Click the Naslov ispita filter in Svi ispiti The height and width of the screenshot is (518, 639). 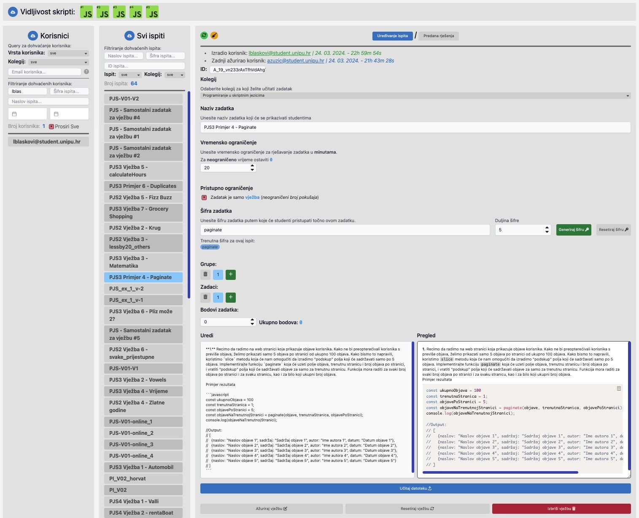click(124, 56)
